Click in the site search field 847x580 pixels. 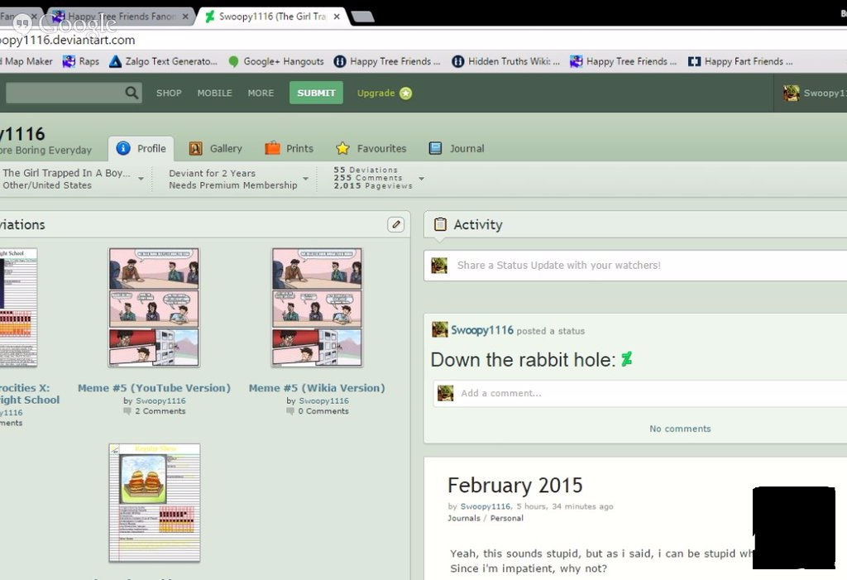coord(65,93)
